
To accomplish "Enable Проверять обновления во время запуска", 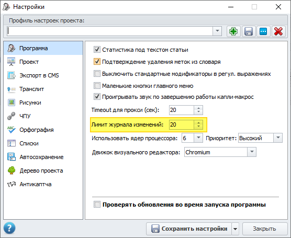I will pyautogui.click(x=97, y=205).
